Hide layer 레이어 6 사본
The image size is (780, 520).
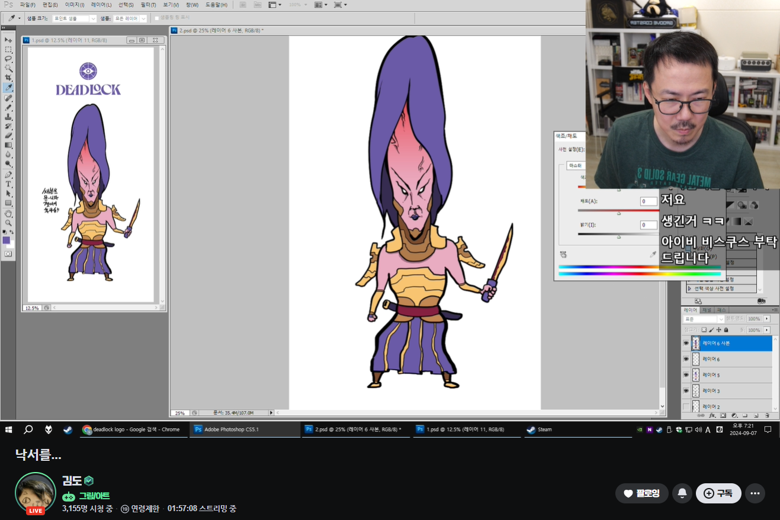point(686,343)
